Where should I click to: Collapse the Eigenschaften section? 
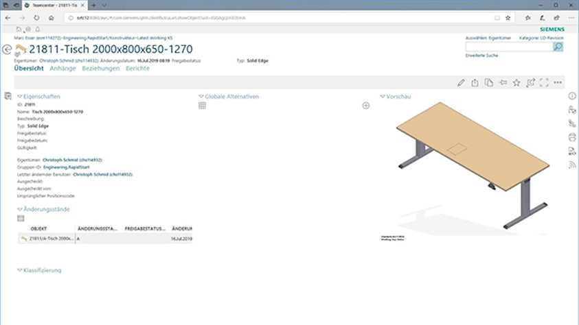pos(20,97)
